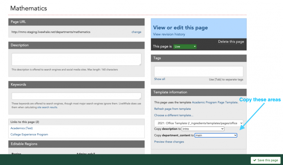Click the change link beside Page URL

(136, 32)
